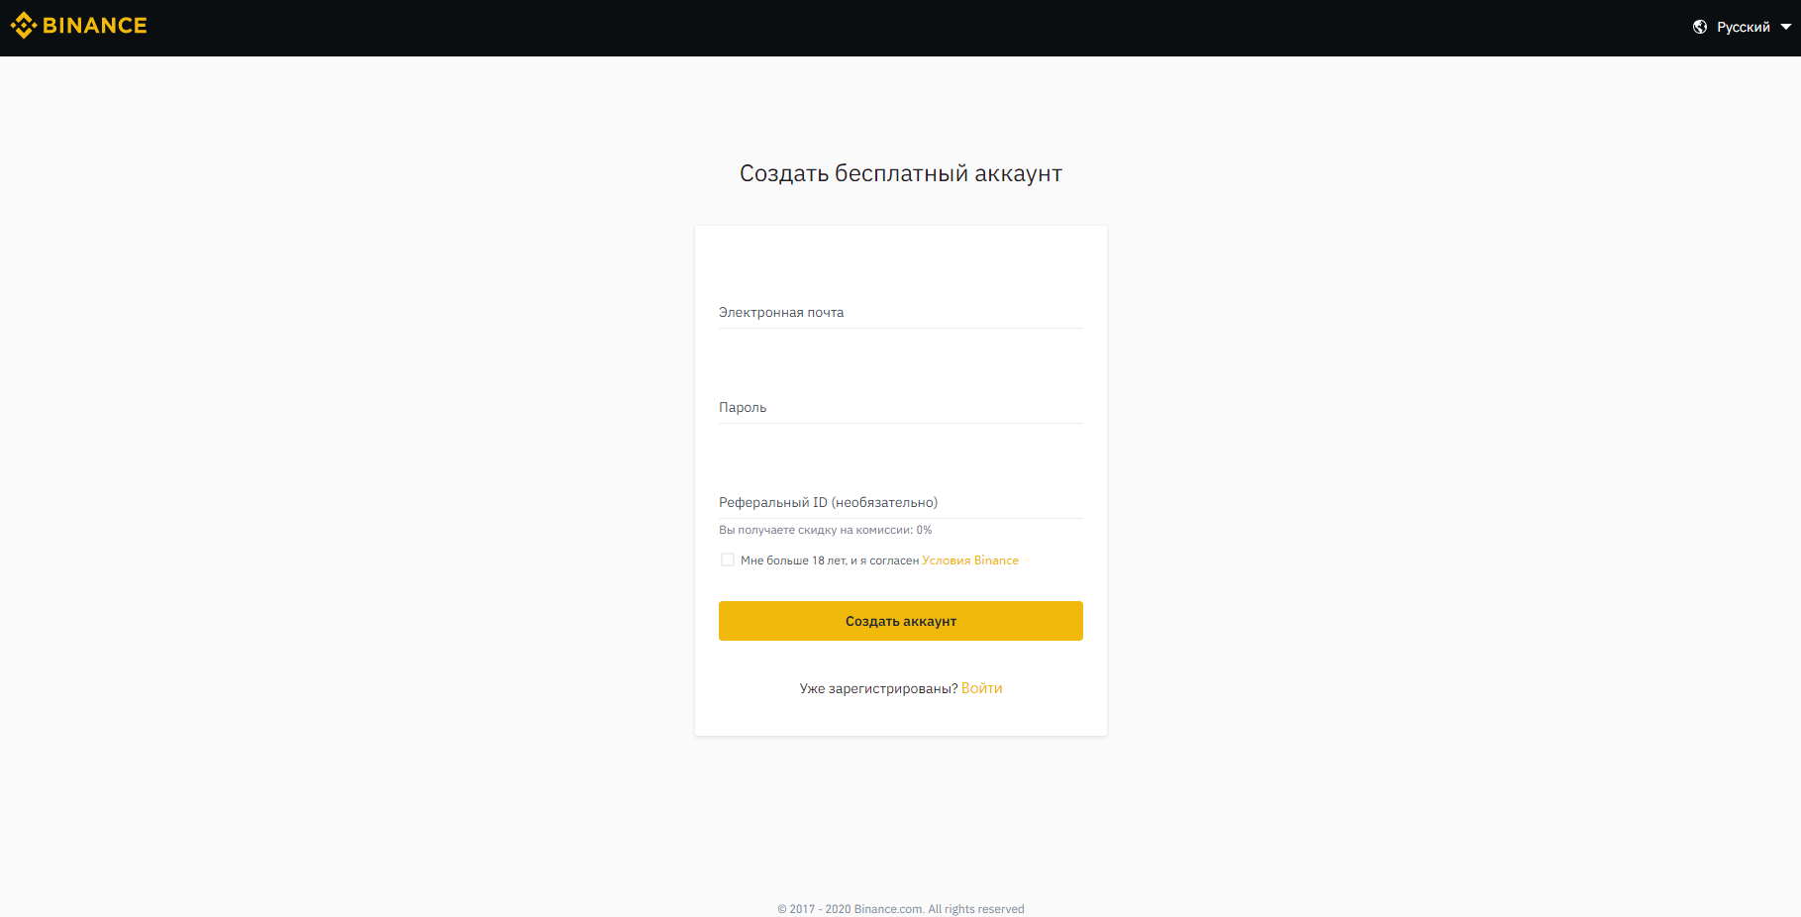Screen dimensions: 1801x917
Task: Click the 'Уже зарегистрированы?' text
Action: [x=879, y=688]
